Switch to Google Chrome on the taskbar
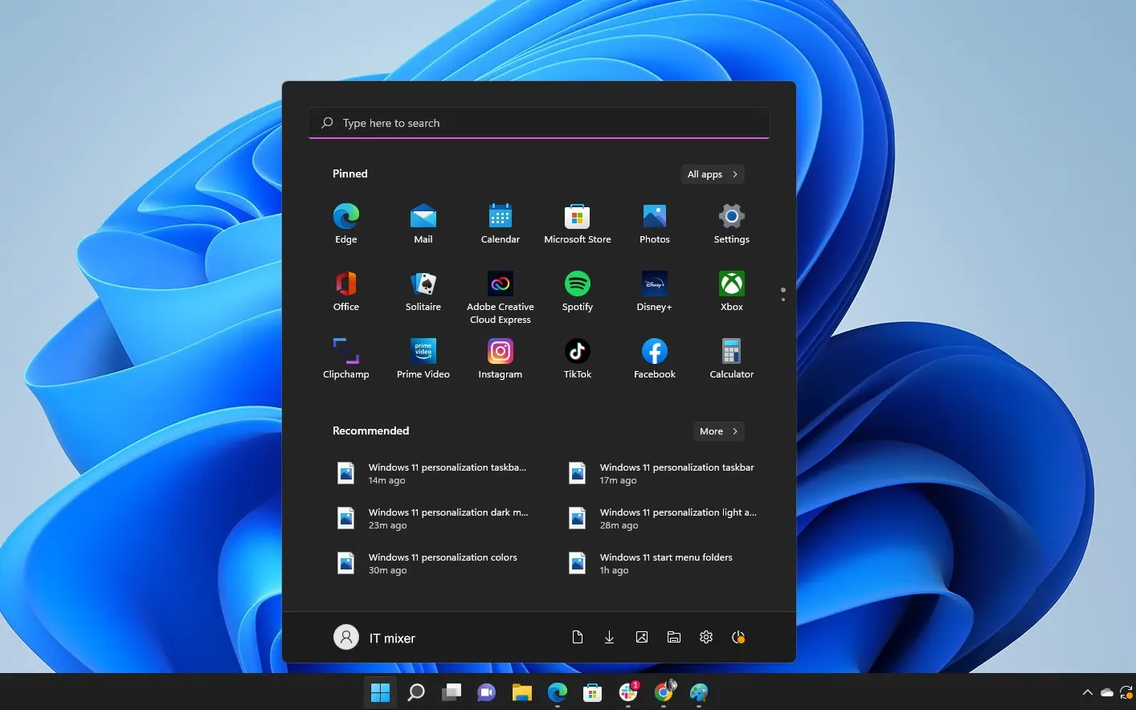The width and height of the screenshot is (1136, 710). [663, 692]
